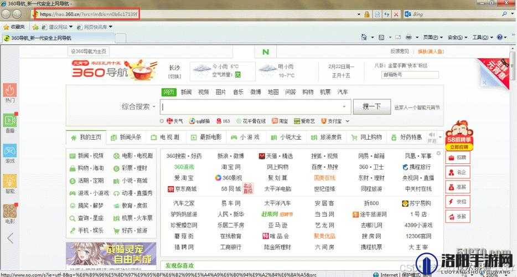Close the red corner ad banner
The image size is (517, 277).
click(484, 82)
